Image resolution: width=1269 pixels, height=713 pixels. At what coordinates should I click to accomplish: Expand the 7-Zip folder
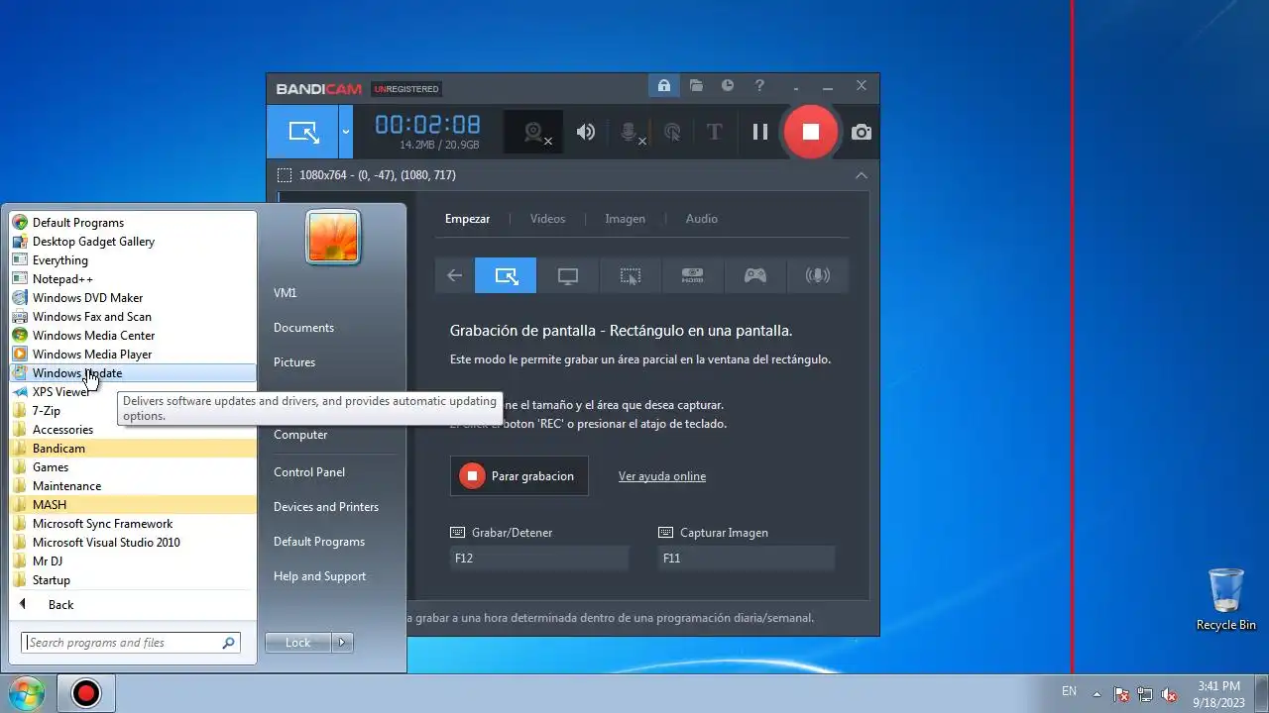(x=133, y=411)
